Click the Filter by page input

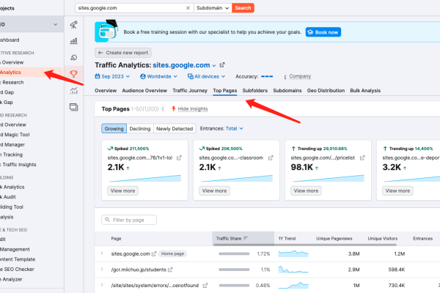(x=129, y=220)
